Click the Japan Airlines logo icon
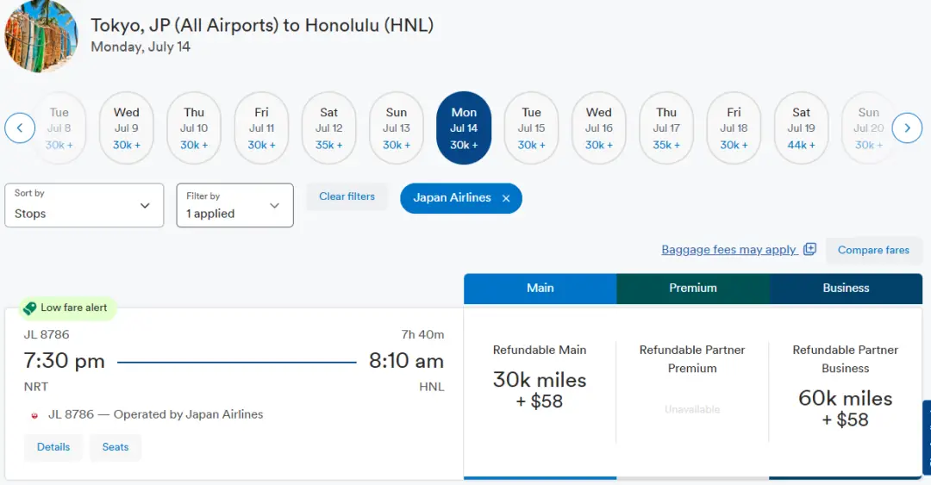 point(34,415)
